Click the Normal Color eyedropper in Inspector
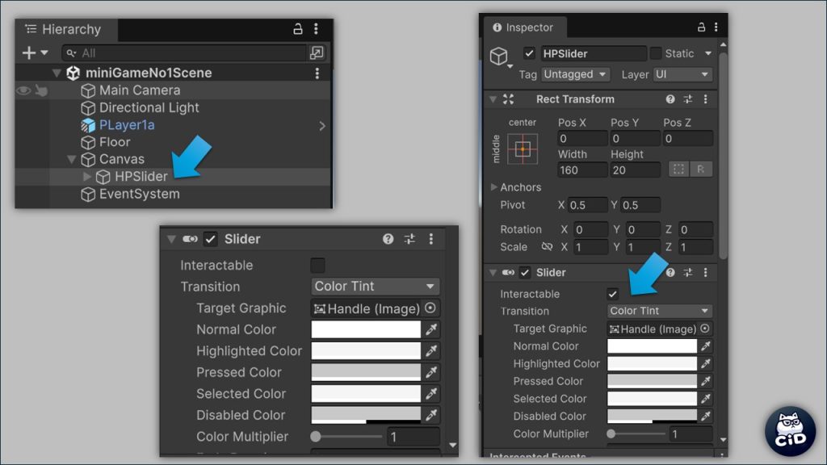Viewport: 827px width, 465px height. coord(706,346)
